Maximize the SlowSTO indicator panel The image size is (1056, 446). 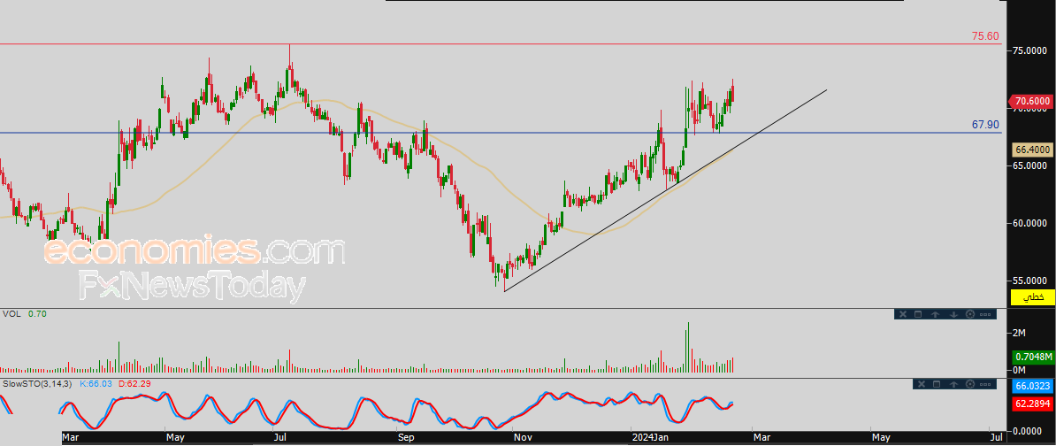click(937, 384)
